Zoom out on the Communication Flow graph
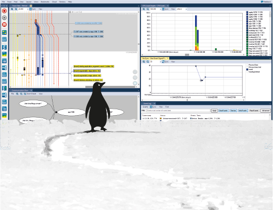The image size is (273, 210). 21,94
